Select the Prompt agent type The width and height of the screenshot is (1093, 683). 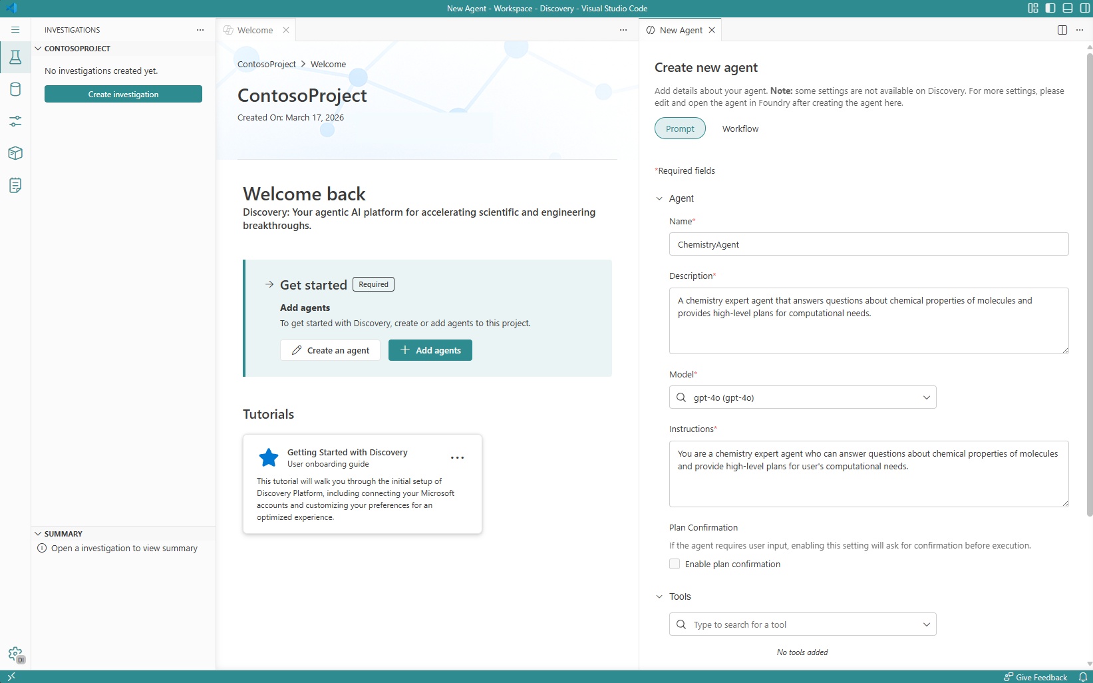pyautogui.click(x=680, y=128)
